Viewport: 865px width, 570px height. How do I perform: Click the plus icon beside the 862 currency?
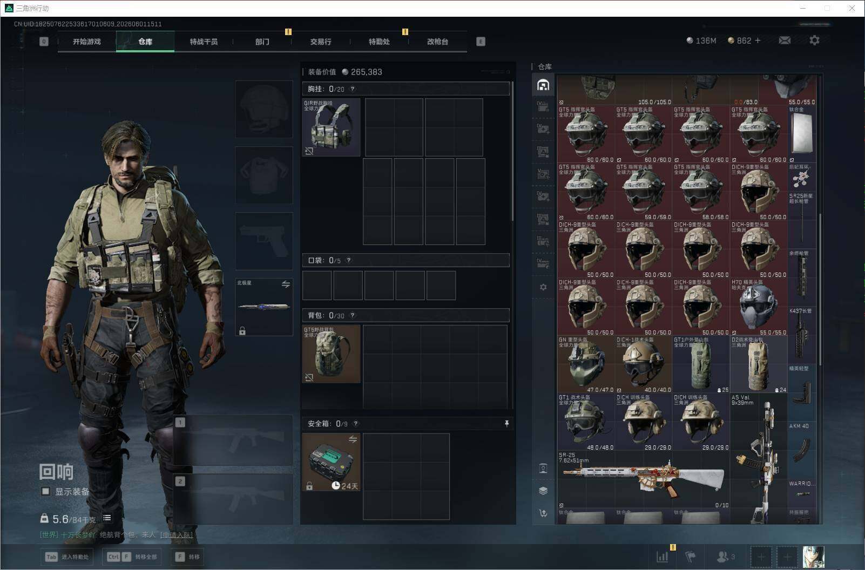point(758,40)
